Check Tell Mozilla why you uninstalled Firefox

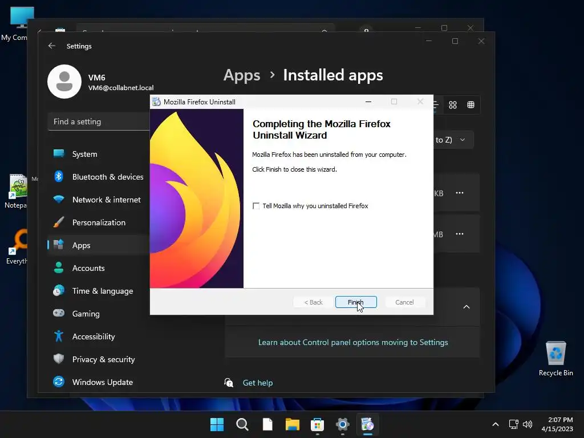tap(256, 206)
